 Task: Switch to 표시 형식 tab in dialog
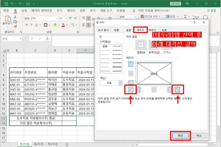[103, 30]
